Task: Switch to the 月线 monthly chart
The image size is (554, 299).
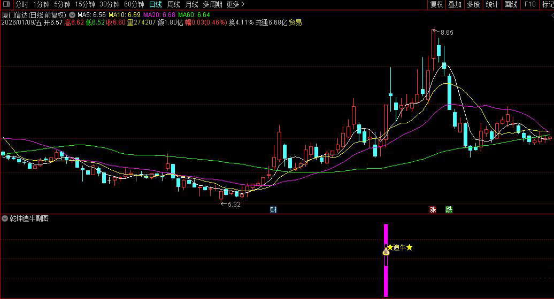Action: pyautogui.click(x=191, y=5)
